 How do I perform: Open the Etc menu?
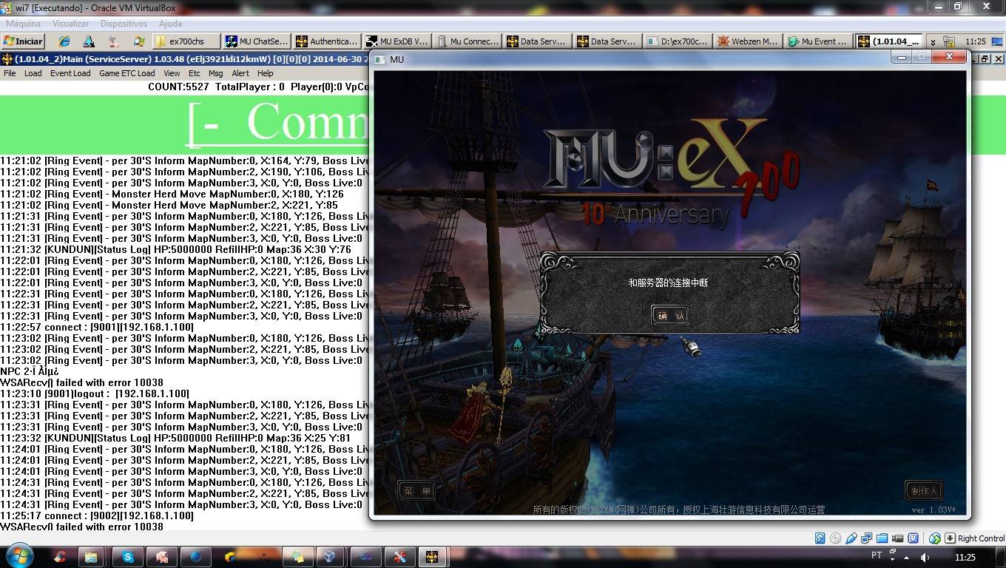(195, 73)
